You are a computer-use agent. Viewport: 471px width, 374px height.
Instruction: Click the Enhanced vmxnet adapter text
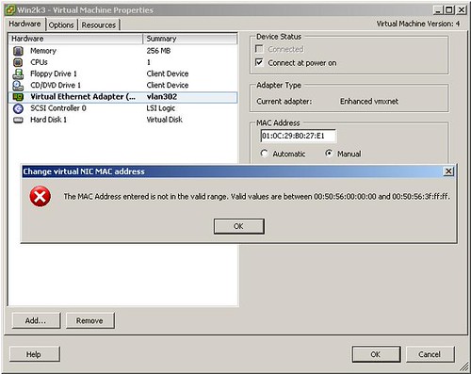coord(369,102)
